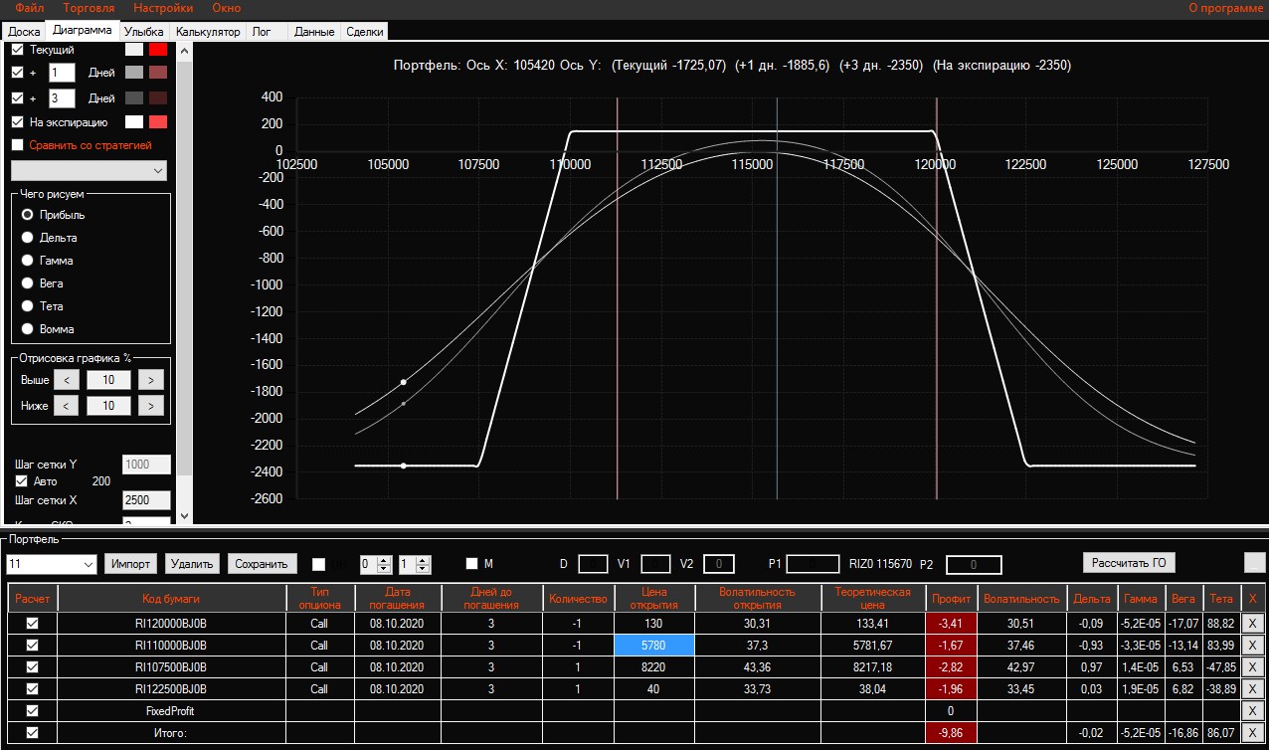Switch to the Улыбка tab
The height and width of the screenshot is (750, 1269).
point(144,32)
